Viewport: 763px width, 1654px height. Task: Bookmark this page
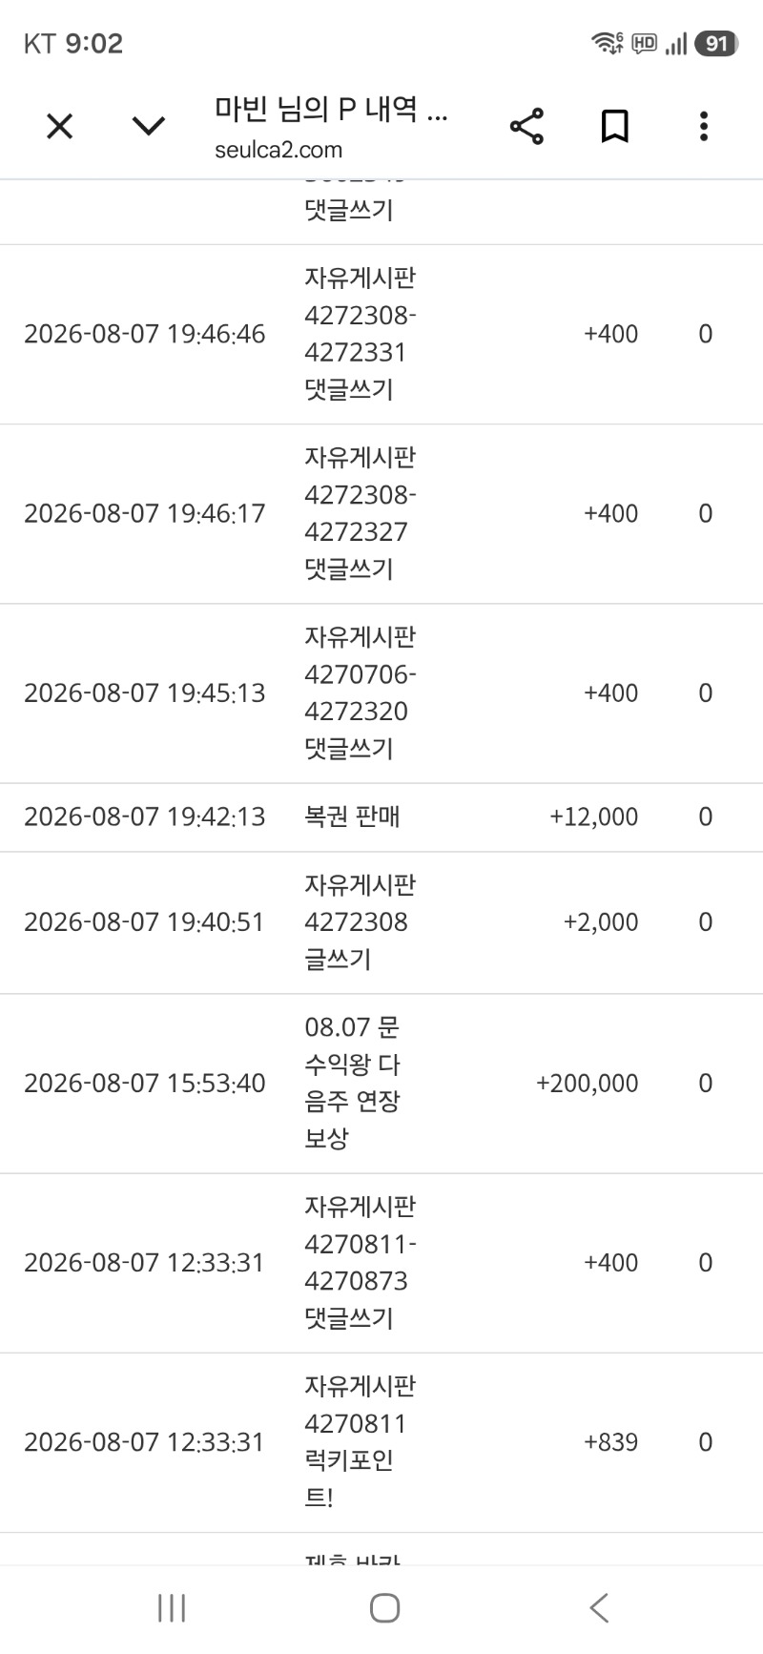click(615, 126)
